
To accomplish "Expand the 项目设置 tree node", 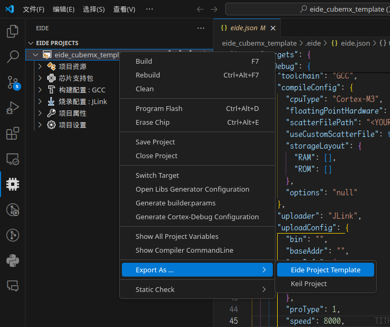I will (40, 125).
